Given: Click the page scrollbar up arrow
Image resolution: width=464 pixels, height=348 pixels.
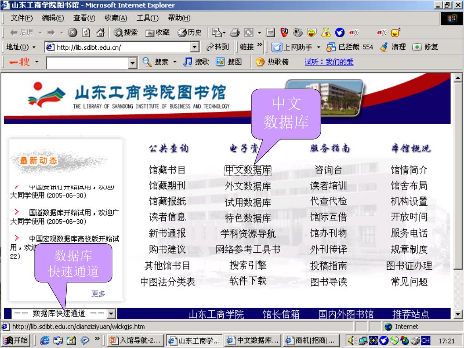Looking at the screenshot, I should 458,78.
